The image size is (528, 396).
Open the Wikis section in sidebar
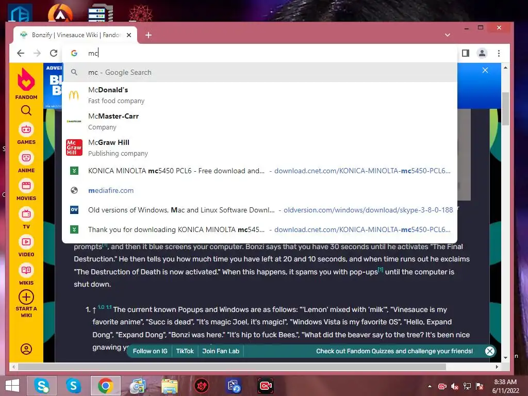(26, 274)
